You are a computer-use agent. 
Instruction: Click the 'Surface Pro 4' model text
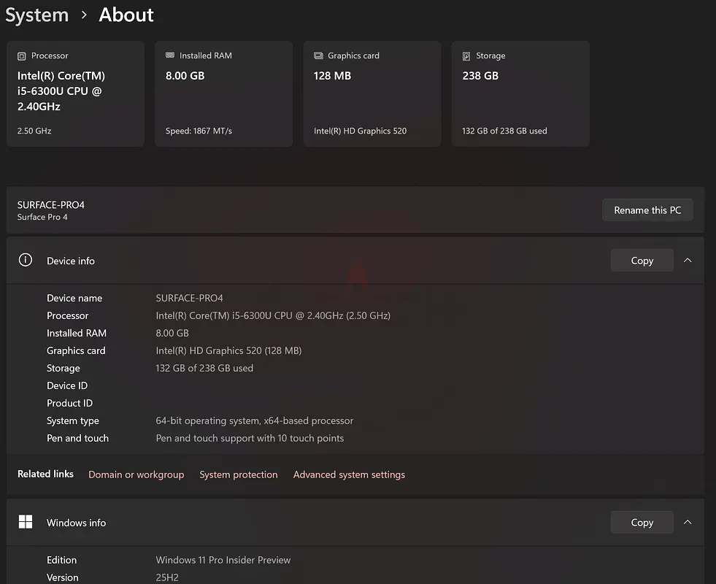[42, 217]
